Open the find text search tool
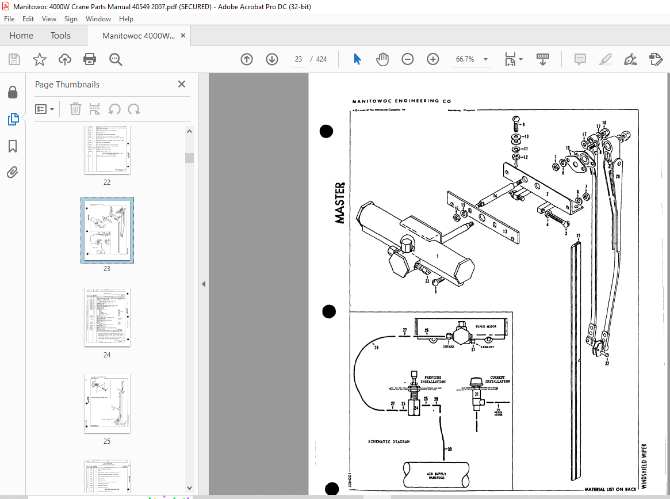670x499 pixels. 116,59
